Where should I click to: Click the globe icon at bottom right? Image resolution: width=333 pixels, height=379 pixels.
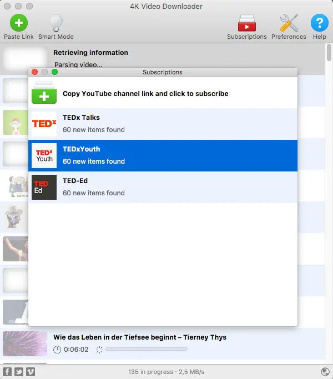[325, 371]
